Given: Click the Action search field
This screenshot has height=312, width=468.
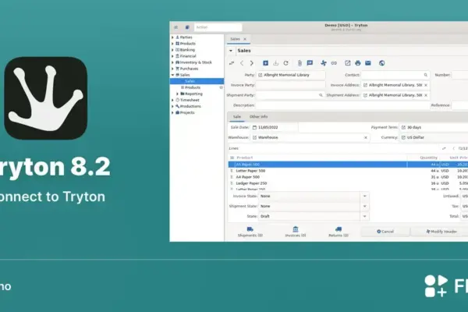Looking at the screenshot, I should coord(218,27).
